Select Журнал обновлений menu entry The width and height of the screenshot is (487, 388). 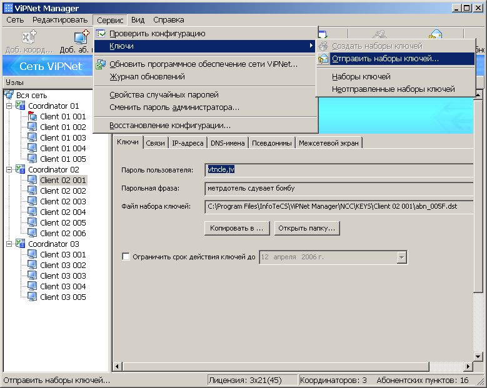(206, 76)
